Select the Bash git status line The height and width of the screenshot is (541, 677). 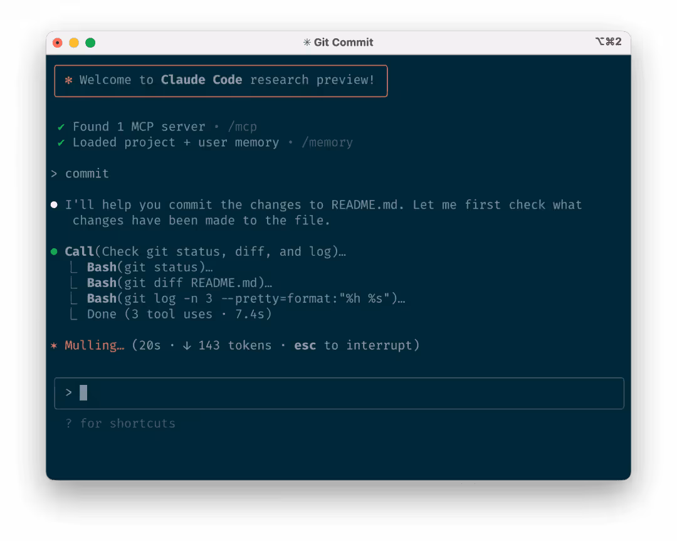pos(150,268)
